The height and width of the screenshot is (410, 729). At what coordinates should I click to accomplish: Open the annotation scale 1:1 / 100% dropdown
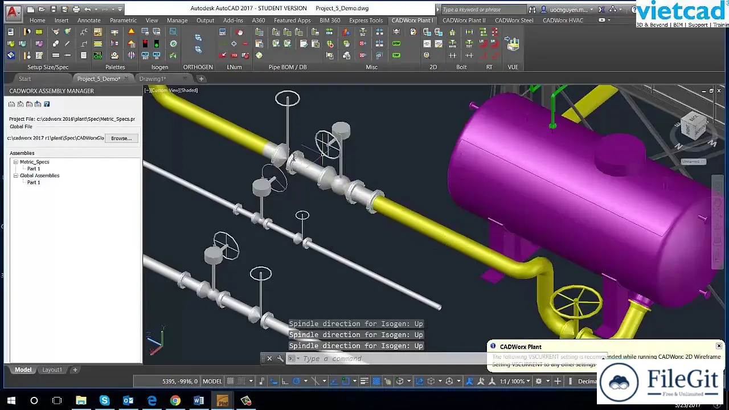tap(516, 381)
